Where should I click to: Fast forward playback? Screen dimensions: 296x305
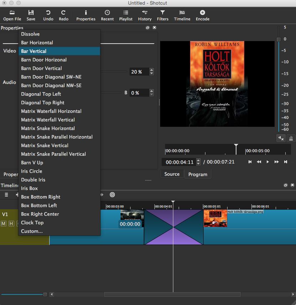click(277, 162)
